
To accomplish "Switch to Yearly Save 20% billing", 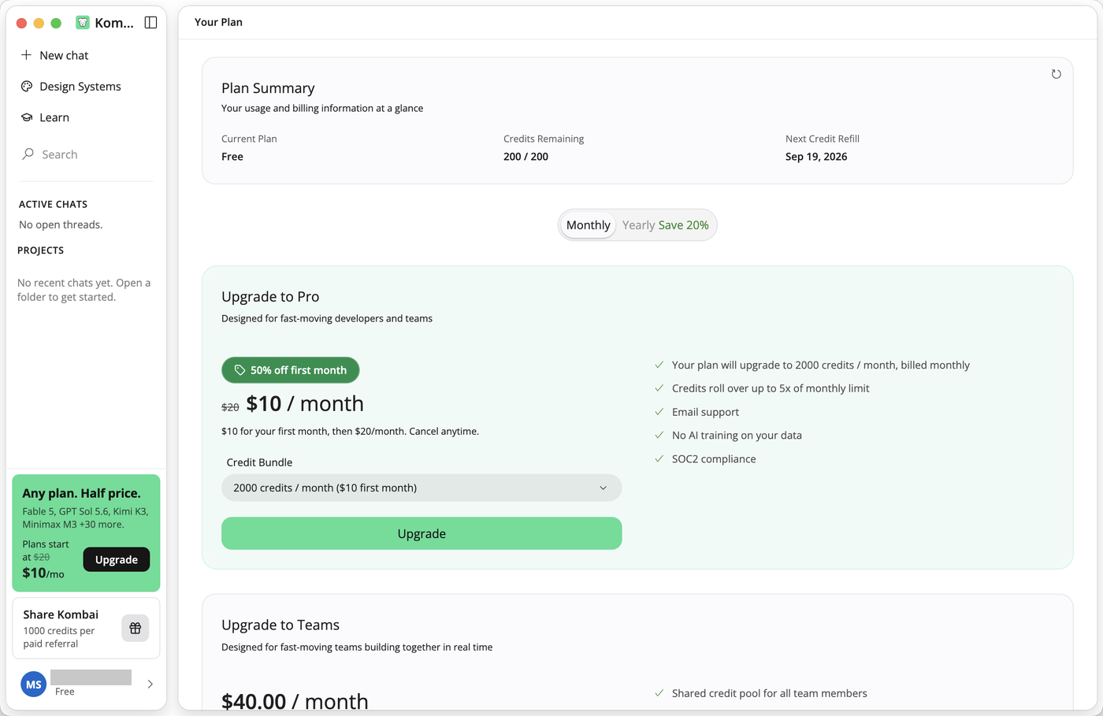I will [666, 225].
